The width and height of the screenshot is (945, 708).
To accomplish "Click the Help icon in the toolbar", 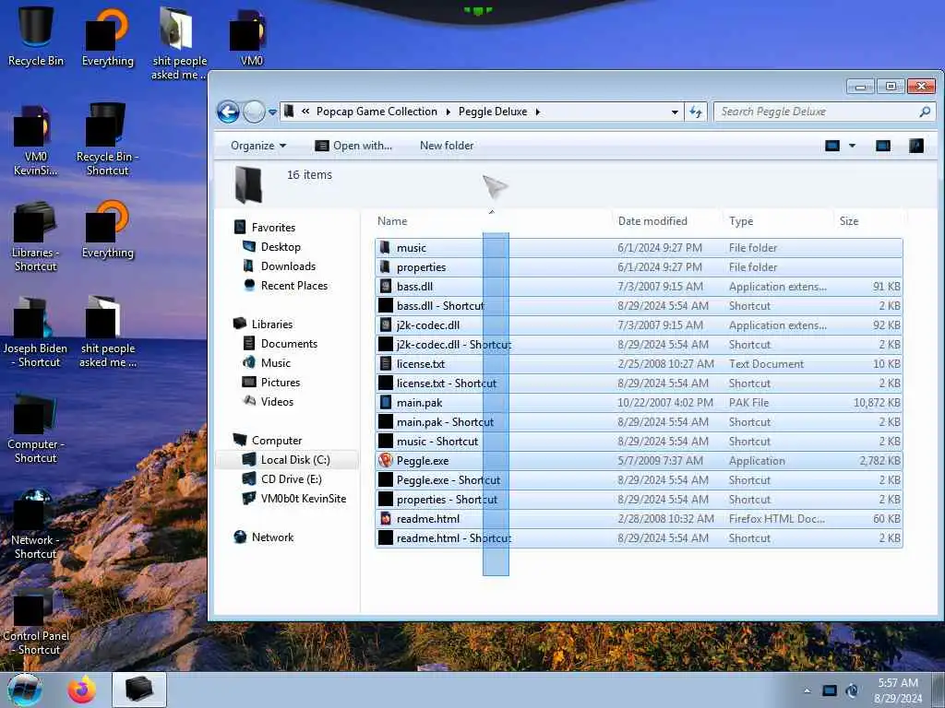I will 916,146.
